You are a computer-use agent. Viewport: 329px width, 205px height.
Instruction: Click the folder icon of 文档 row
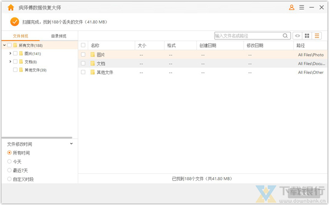click(93, 63)
